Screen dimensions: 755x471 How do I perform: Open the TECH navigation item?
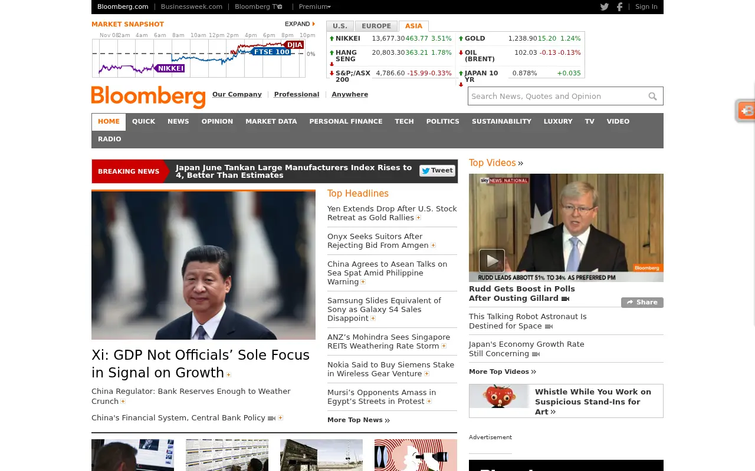404,122
